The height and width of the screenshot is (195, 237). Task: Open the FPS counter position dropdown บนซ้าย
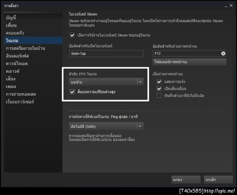[106, 82]
